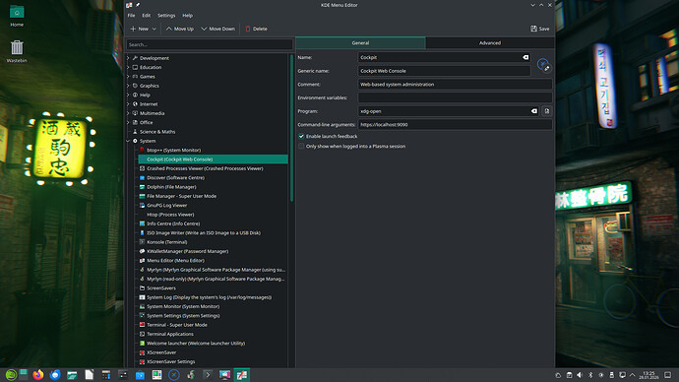Open the file browse button next to Program

tap(547, 111)
